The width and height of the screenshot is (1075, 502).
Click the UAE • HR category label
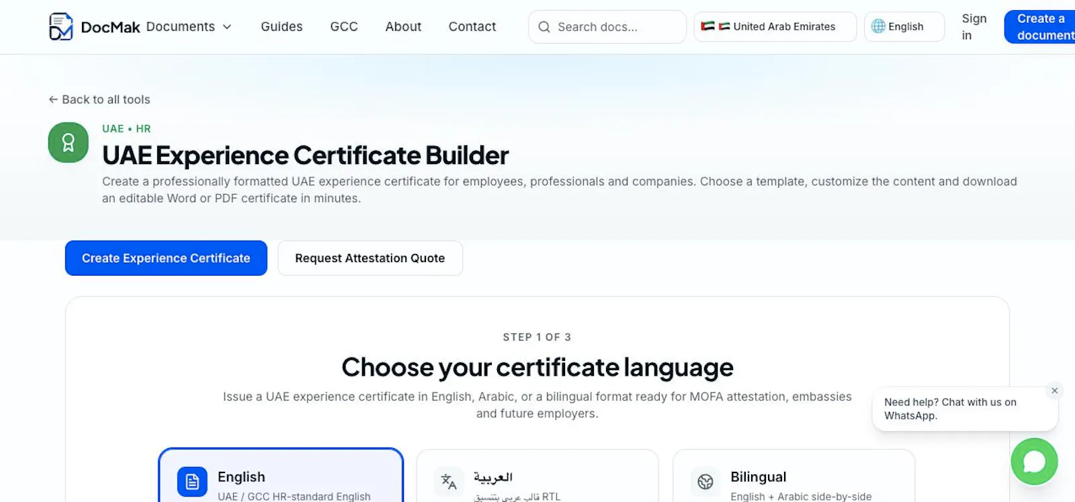[126, 128]
